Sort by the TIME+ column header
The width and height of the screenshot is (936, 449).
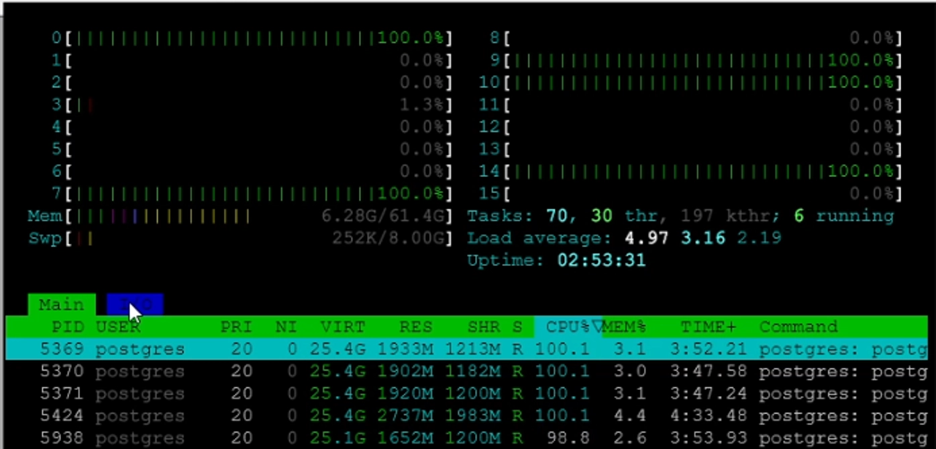(x=708, y=327)
